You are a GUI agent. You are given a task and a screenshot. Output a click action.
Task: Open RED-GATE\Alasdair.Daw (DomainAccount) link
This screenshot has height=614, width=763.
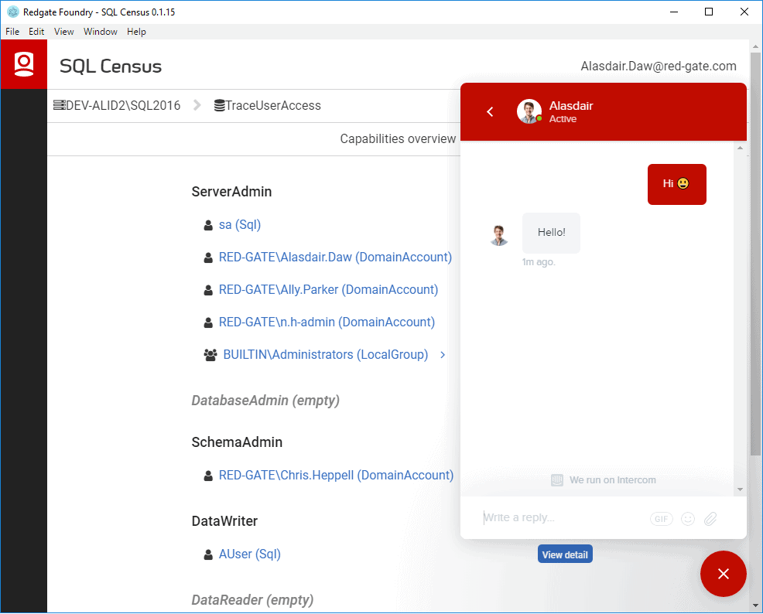coord(335,258)
